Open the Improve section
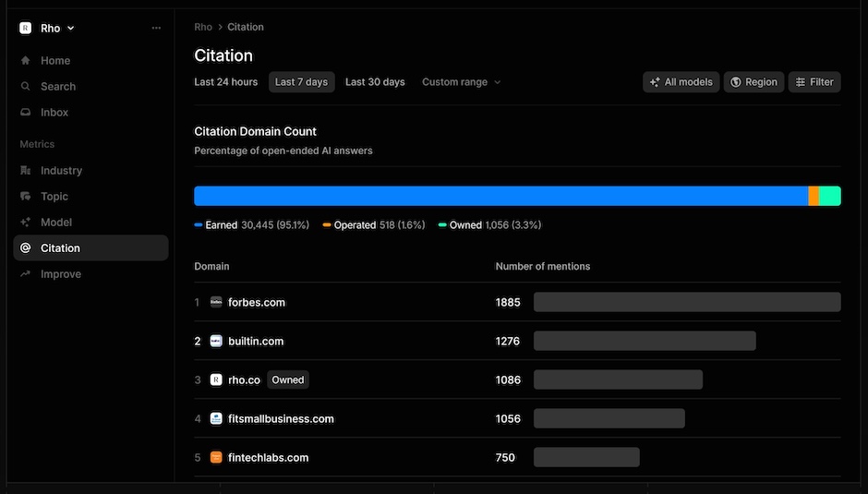Image resolution: width=868 pixels, height=494 pixels. (x=51, y=274)
